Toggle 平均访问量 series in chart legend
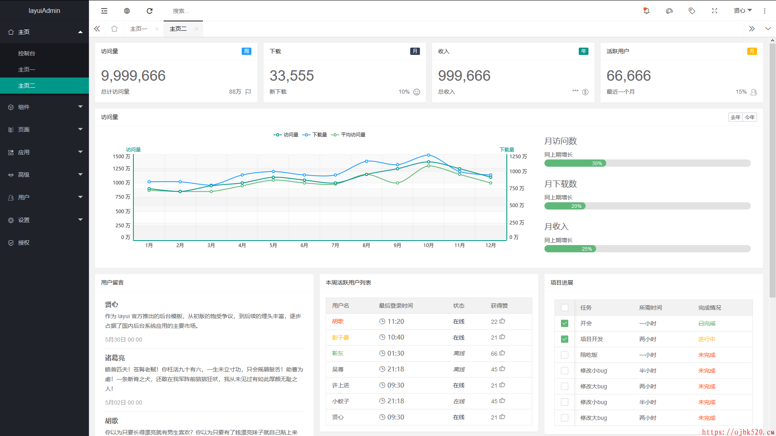This screenshot has width=776, height=436. tap(348, 135)
